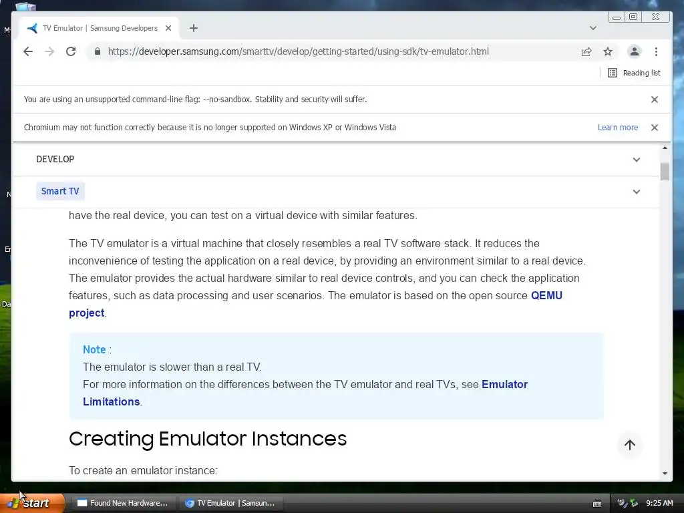
Task: Bookmark this page with the star
Action: click(x=608, y=51)
